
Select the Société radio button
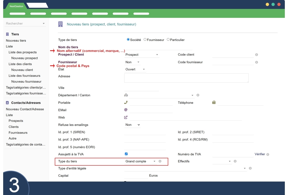[128, 40]
